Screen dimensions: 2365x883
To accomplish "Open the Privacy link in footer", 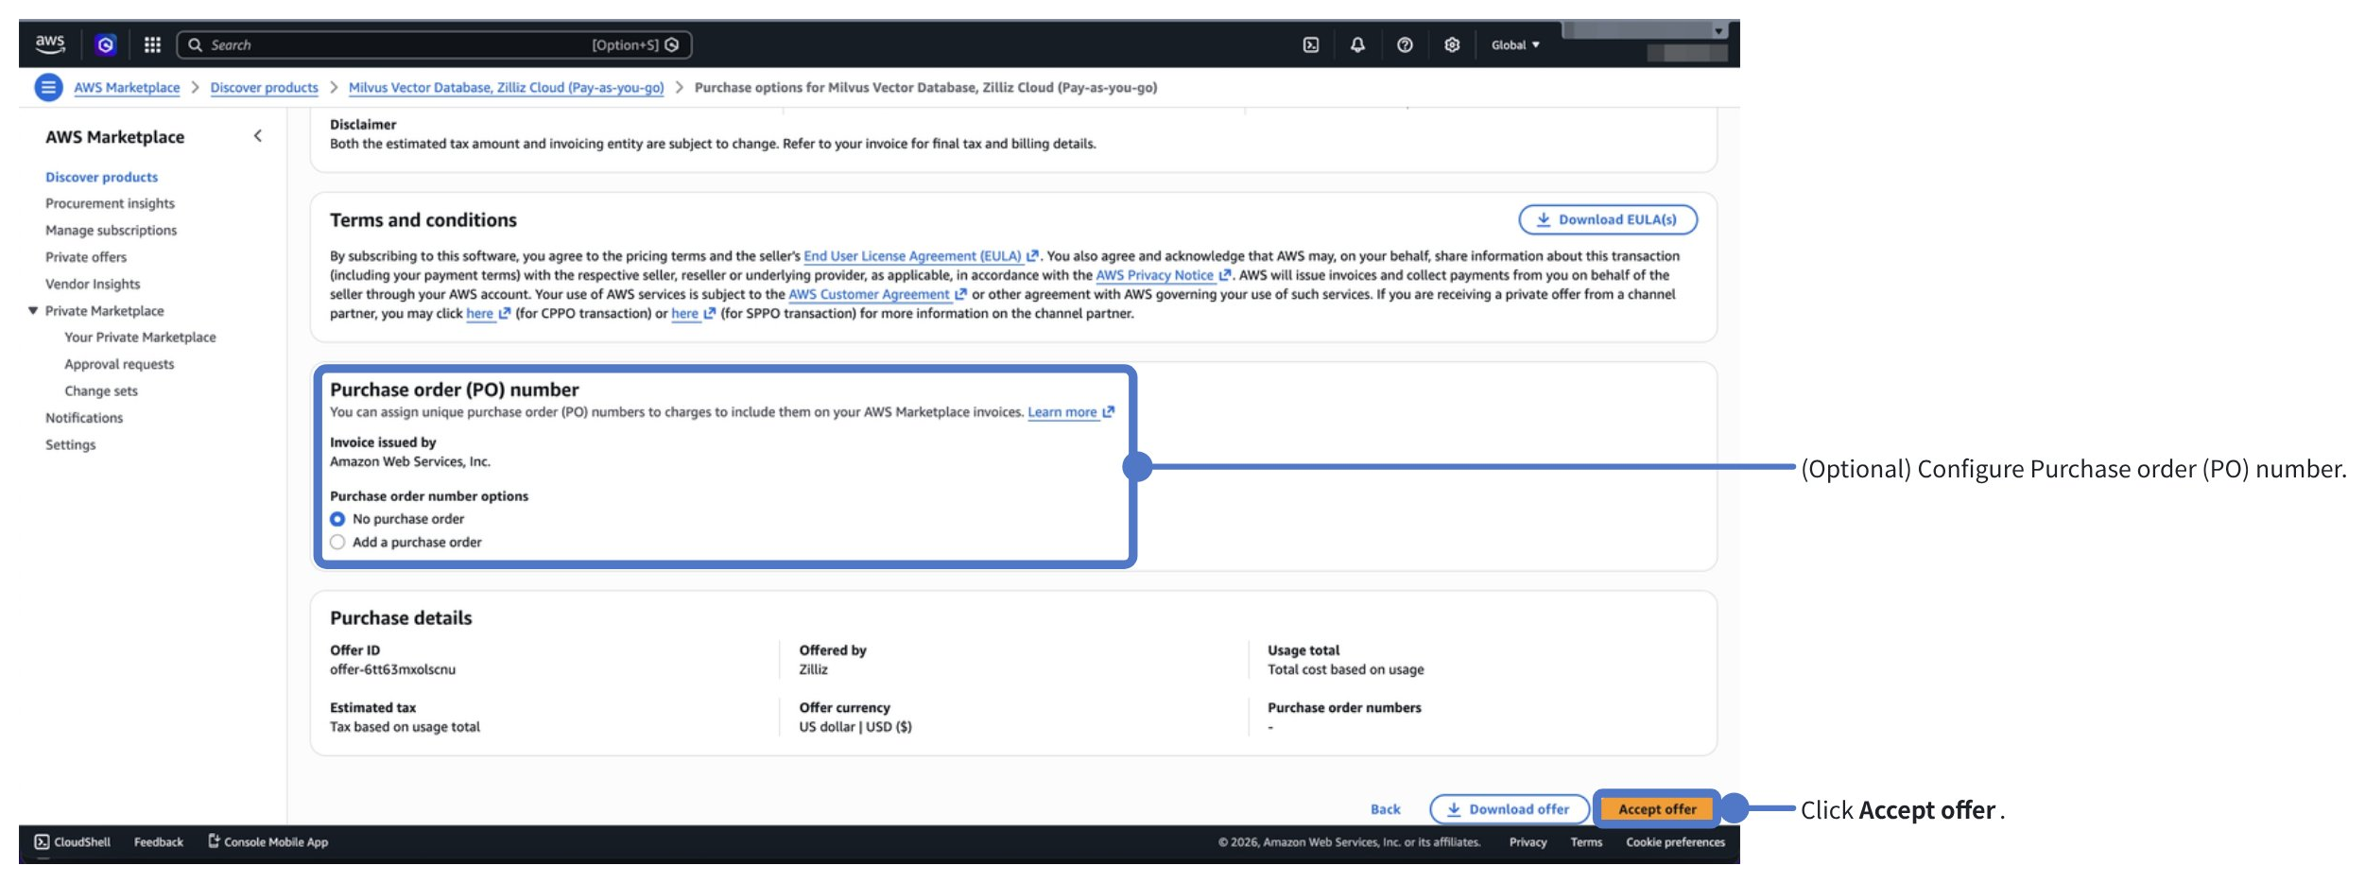I will click(1528, 841).
